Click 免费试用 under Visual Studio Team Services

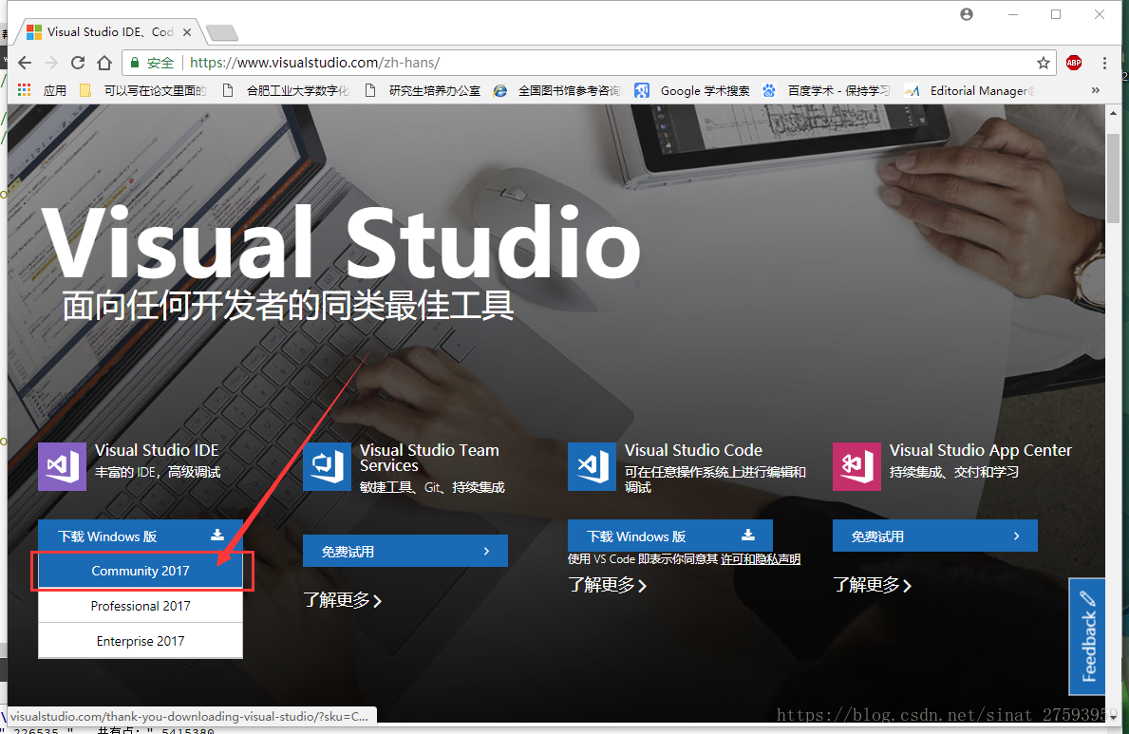point(405,551)
